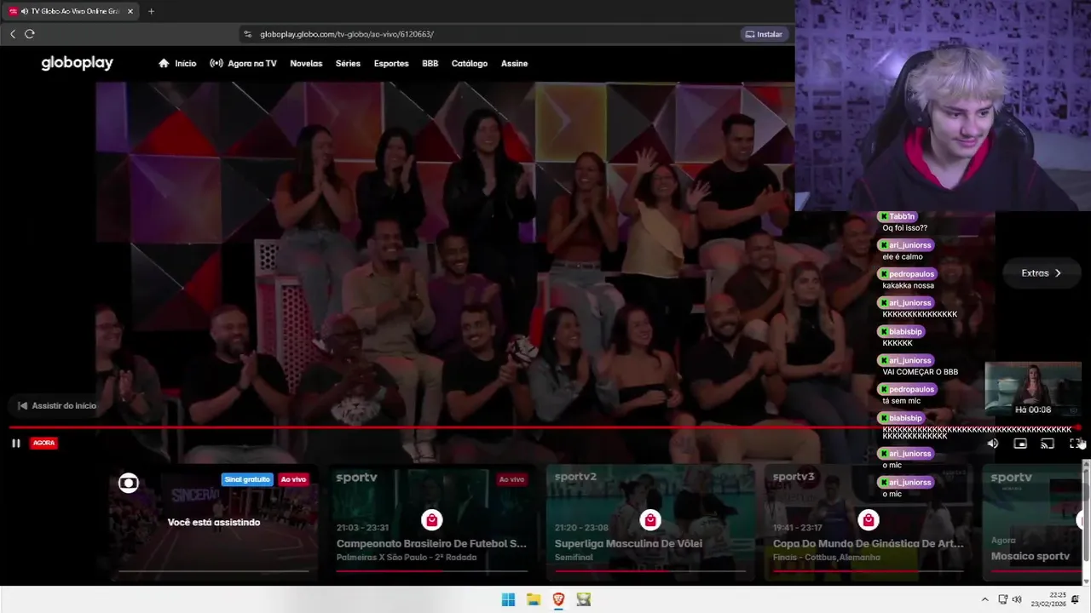Click 'Palmeiras X São Paulo - 2ª Rodada' text
This screenshot has height=613, width=1091.
tap(407, 558)
